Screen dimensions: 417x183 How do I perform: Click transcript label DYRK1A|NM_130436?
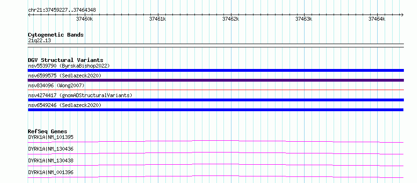pyautogui.click(x=51, y=149)
